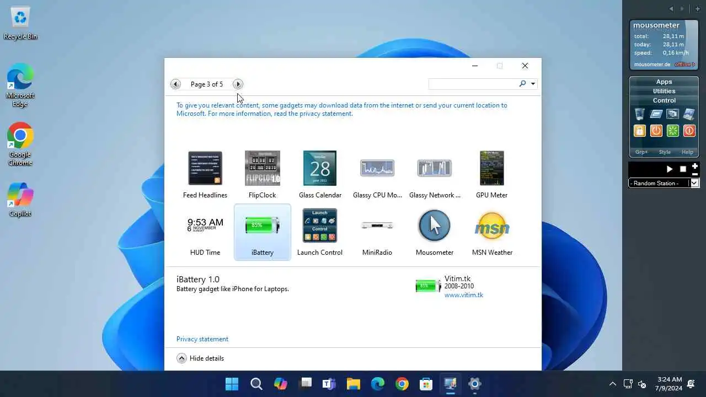
Task: Click second blue icon in Launch Control gadget
Action: coord(656,114)
